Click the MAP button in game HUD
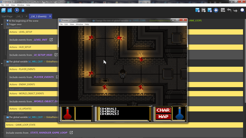 (x=163, y=117)
